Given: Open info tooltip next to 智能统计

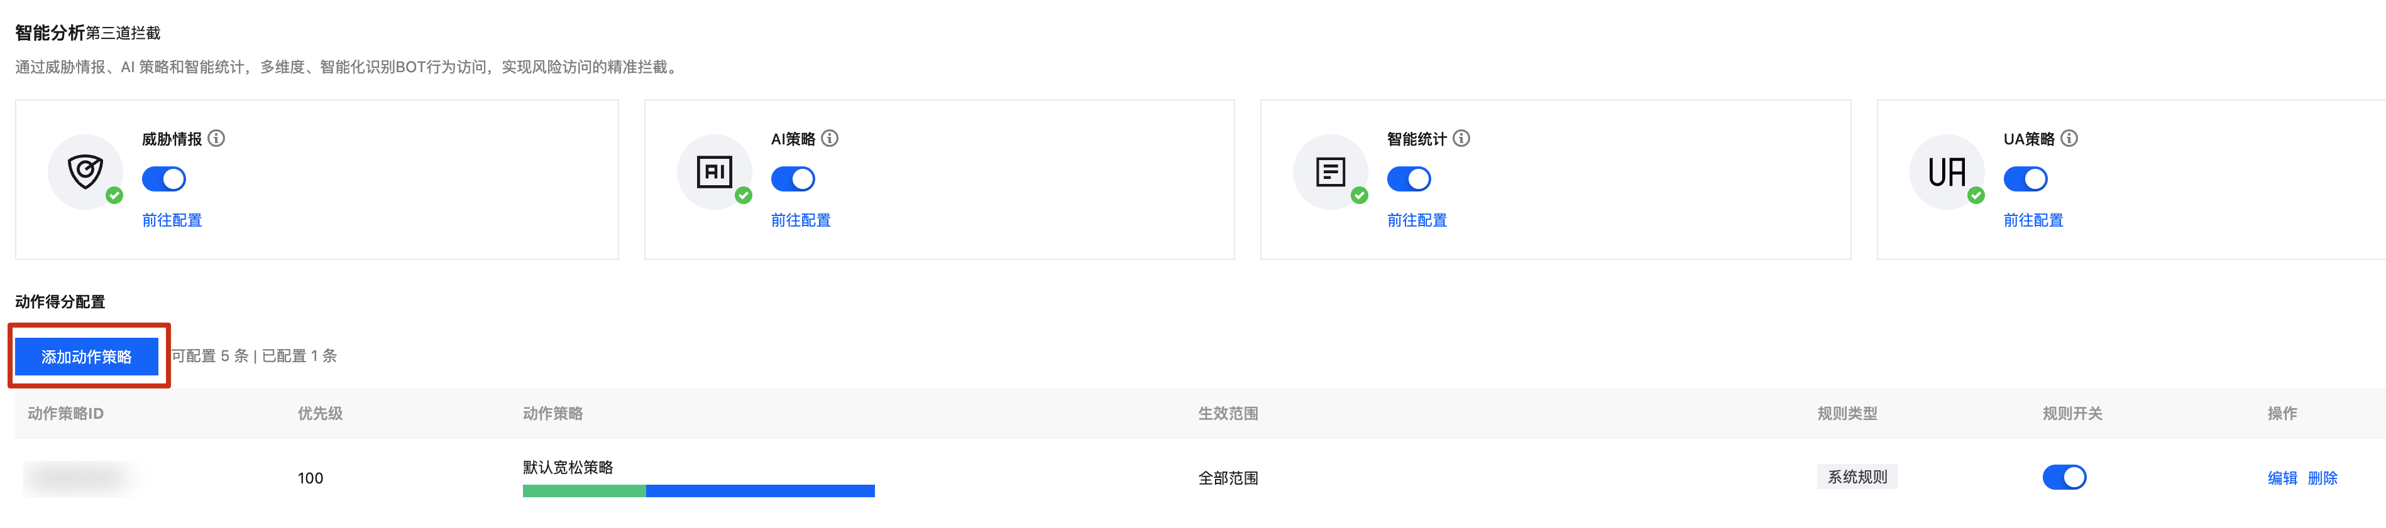Looking at the screenshot, I should (x=1461, y=139).
